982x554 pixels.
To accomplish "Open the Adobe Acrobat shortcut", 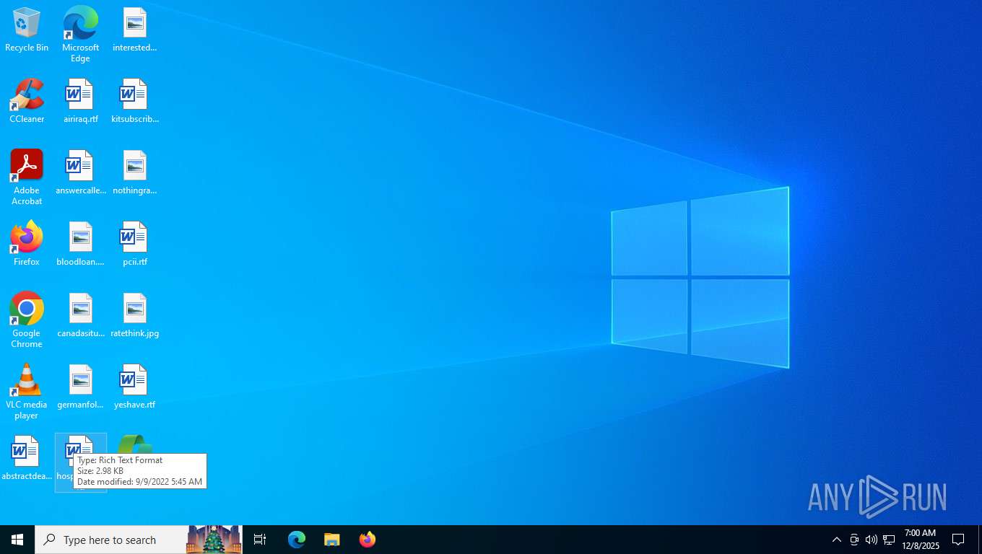I will tap(27, 177).
